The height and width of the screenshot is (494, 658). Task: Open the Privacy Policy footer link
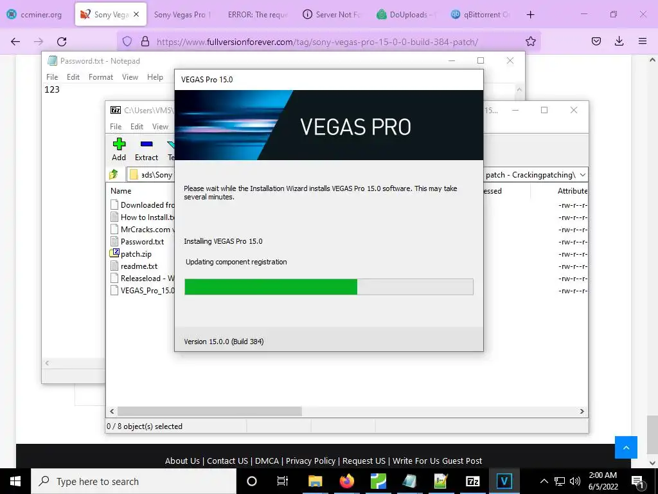[310, 461]
